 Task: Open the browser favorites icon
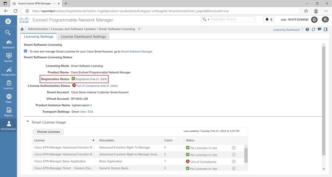pos(306,11)
